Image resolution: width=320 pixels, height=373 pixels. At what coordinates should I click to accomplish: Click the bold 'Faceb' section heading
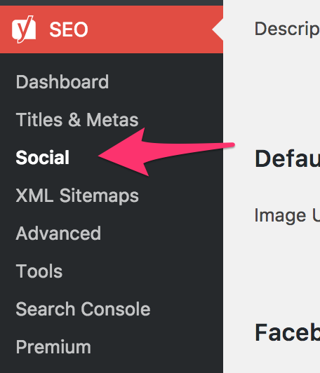click(287, 332)
